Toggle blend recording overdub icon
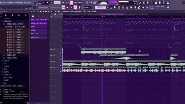Screen dimensions: 185x104 75,3
